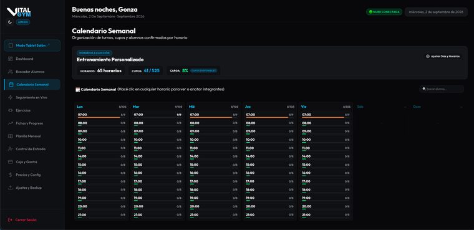This screenshot has width=474, height=230.
Task: Open Friday 21:00 slot
Action: point(326,215)
